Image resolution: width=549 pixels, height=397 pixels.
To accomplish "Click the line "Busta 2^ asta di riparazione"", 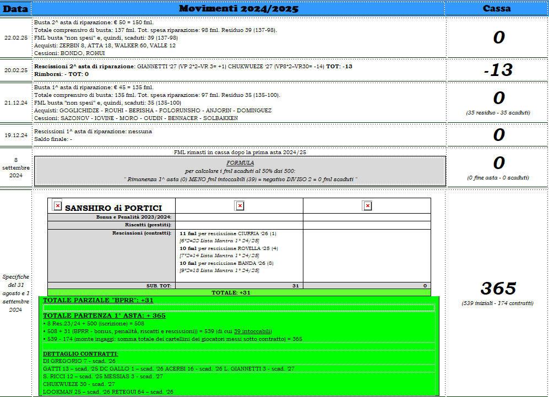I will pyautogui.click(x=94, y=23).
